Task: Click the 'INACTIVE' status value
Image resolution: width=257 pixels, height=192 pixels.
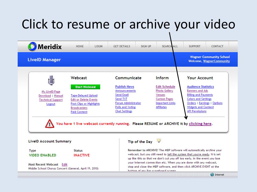Action: 82,155
